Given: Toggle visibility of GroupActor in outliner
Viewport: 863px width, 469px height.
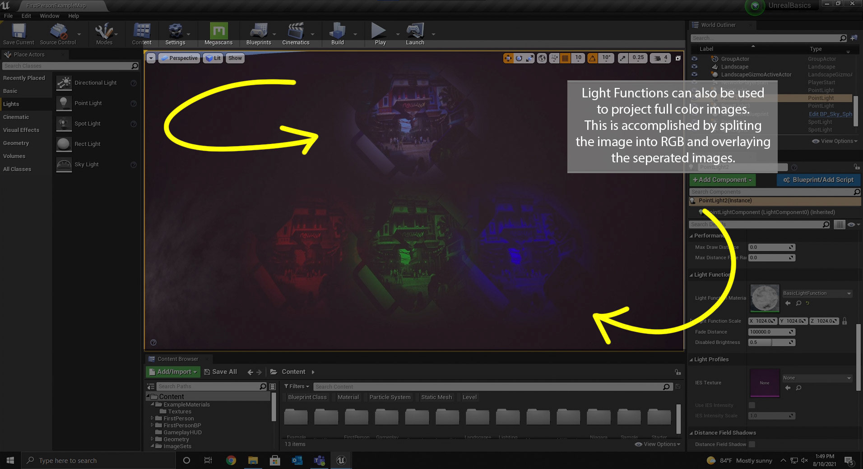Looking at the screenshot, I should pos(695,59).
